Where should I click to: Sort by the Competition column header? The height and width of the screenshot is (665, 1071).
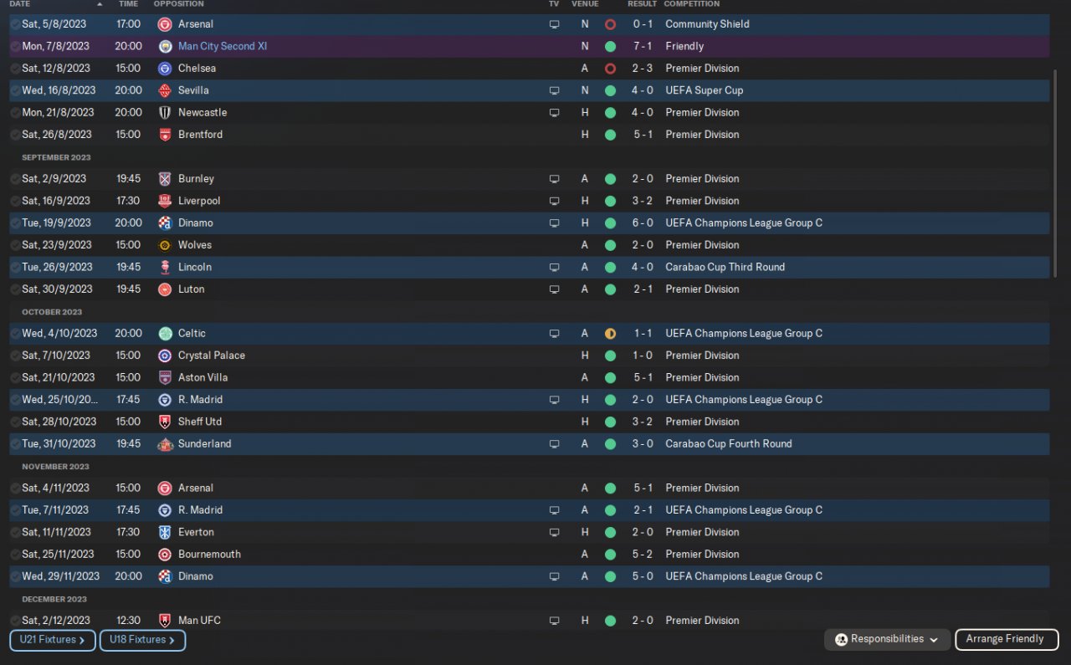coord(691,4)
